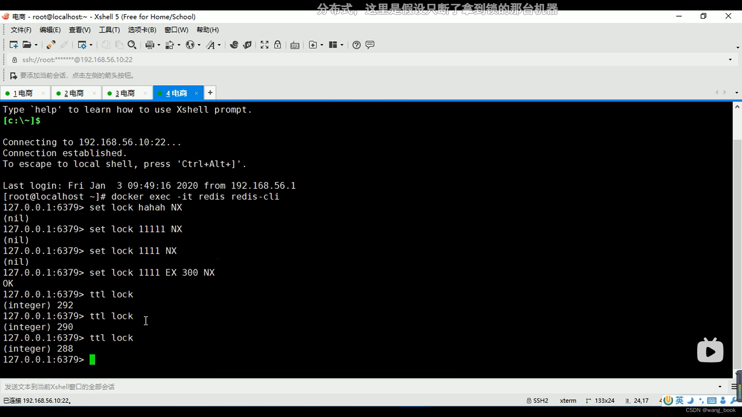The image size is (742, 417).
Task: Launch Xagent icon in toolbar
Action: tap(247, 45)
